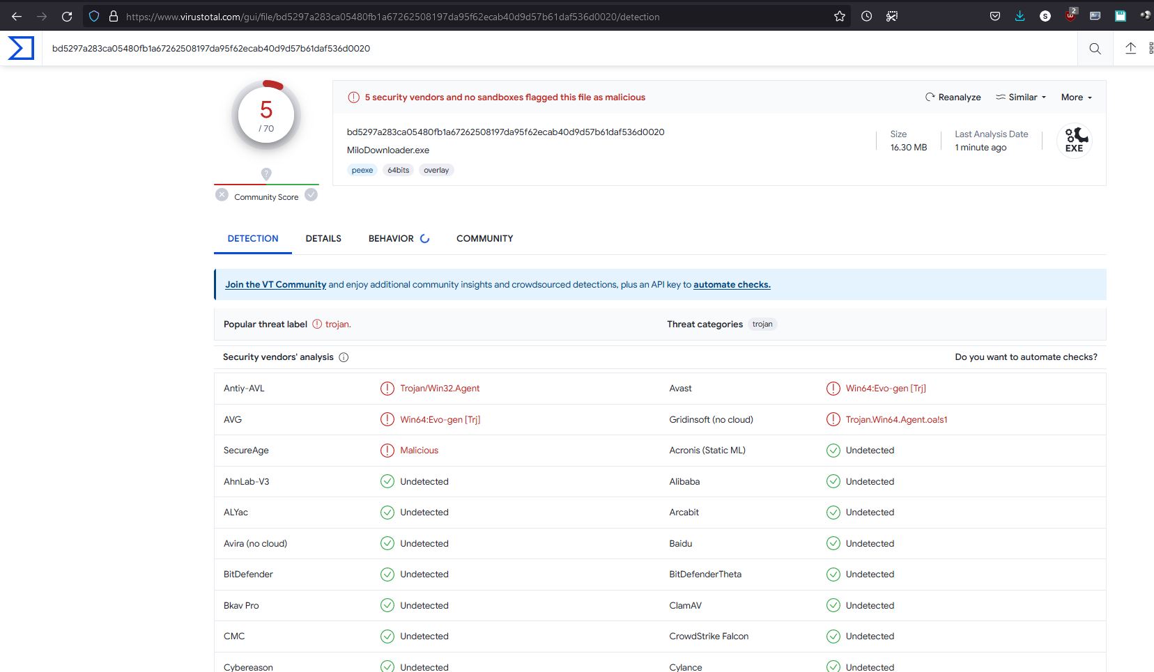Go forward using browser forward arrow
The width and height of the screenshot is (1154, 672).
(42, 16)
